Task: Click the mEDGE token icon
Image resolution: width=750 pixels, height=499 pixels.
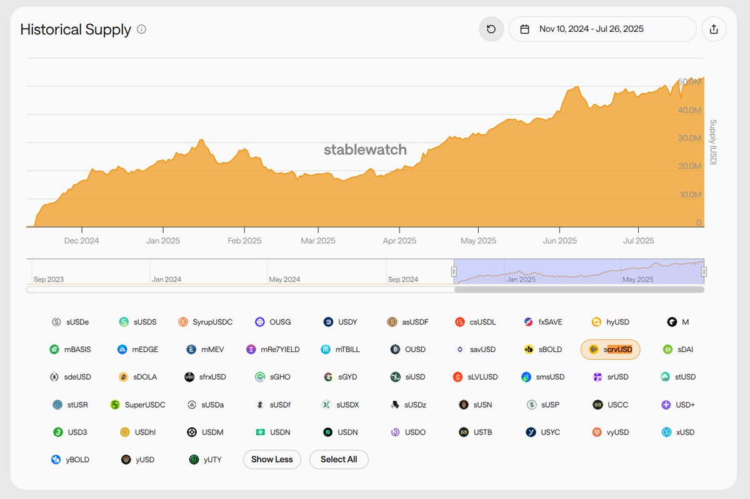Action: [x=122, y=350]
